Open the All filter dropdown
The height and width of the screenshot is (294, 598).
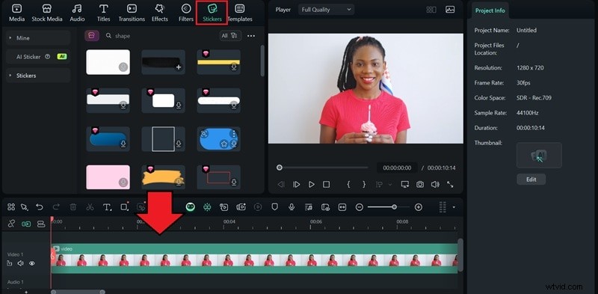[x=230, y=36]
